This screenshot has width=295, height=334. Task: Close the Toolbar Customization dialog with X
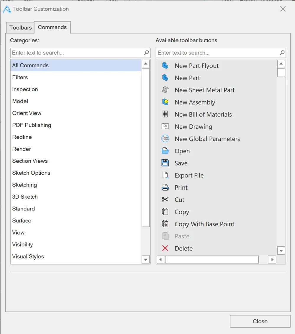(x=283, y=9)
